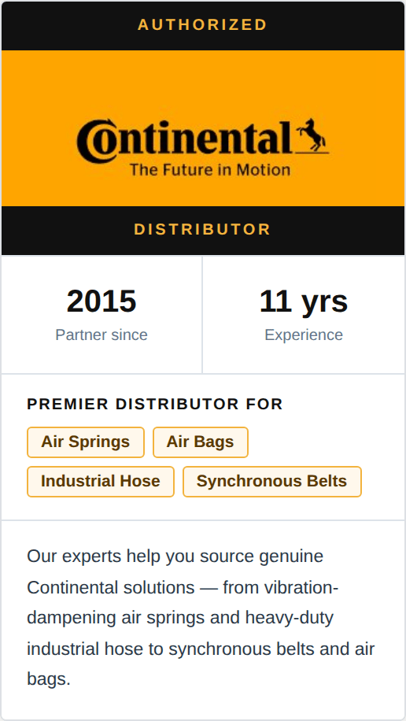Choose the Industrial Hose tag
This screenshot has height=721, width=406.
click(100, 482)
